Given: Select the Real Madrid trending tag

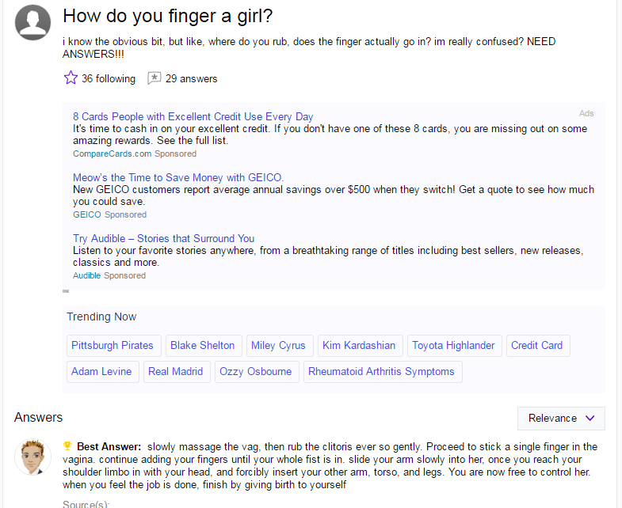Looking at the screenshot, I should click(x=175, y=371).
